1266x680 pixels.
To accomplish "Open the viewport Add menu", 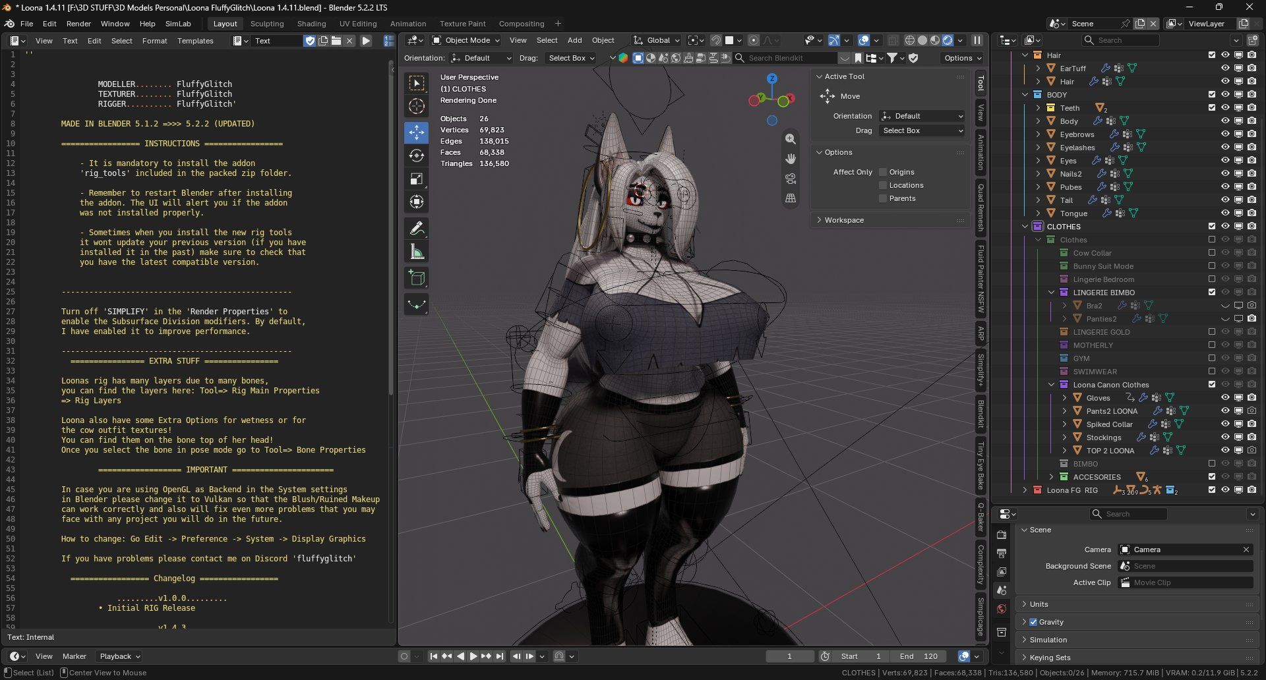I will pos(575,40).
